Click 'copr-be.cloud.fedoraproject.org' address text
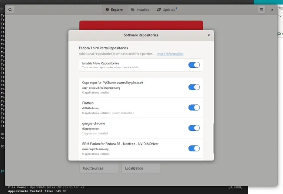283x194 pixels. coord(101,88)
